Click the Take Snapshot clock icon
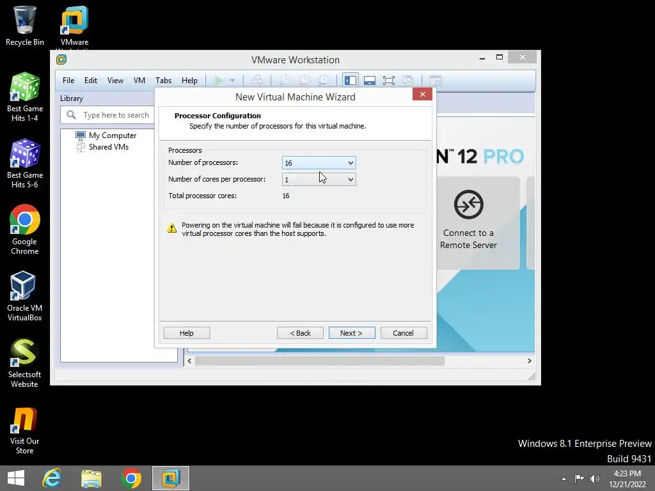 [285, 80]
